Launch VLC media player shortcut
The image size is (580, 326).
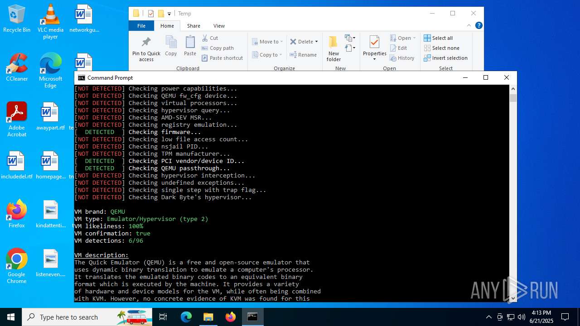tap(50, 22)
